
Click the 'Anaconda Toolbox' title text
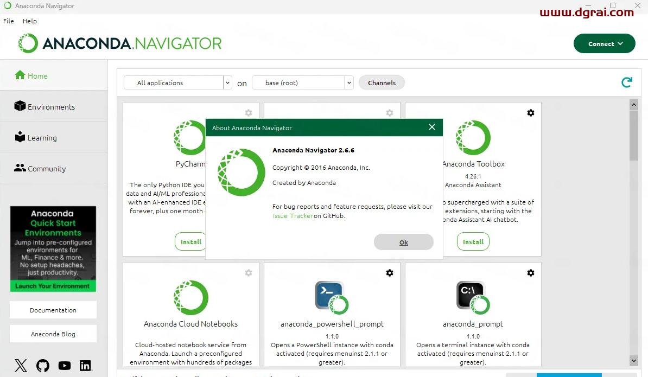[474, 164]
